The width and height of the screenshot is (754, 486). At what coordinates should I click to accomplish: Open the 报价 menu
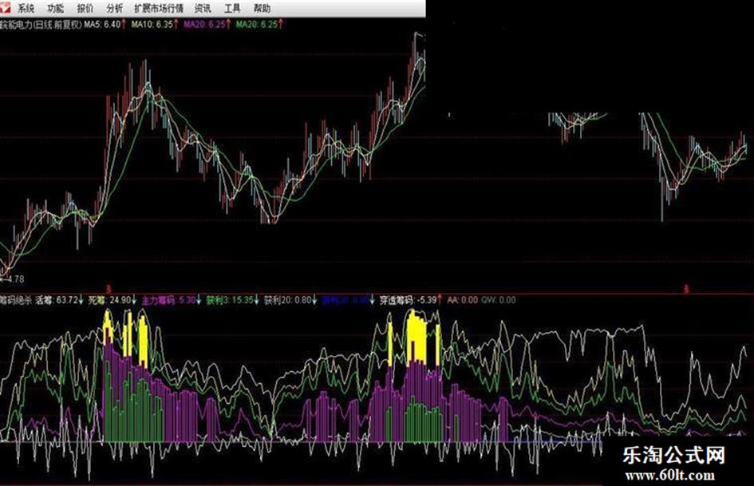coord(85,8)
